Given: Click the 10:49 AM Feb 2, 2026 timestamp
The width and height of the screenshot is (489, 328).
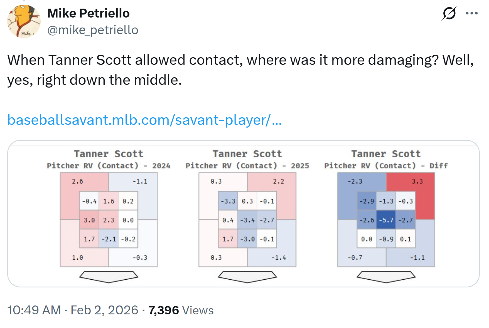Looking at the screenshot, I should [x=73, y=310].
